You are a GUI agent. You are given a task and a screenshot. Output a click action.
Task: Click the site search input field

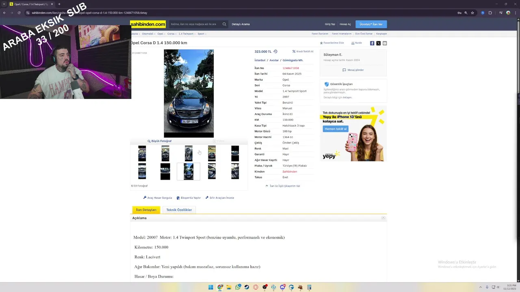(195, 24)
